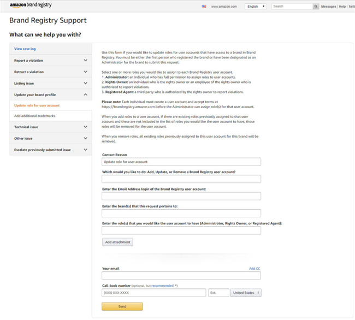Expand the Report a violation section

(50, 61)
